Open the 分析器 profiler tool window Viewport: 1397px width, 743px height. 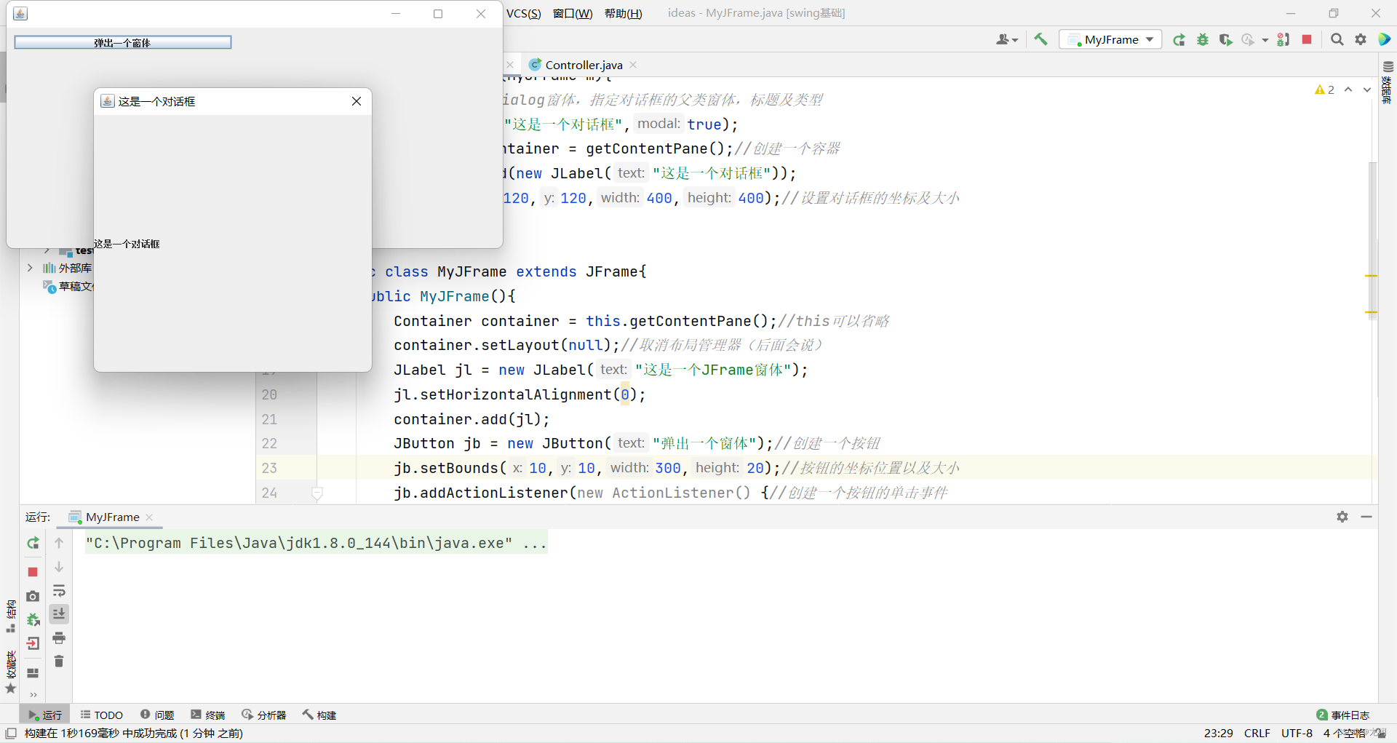264,715
